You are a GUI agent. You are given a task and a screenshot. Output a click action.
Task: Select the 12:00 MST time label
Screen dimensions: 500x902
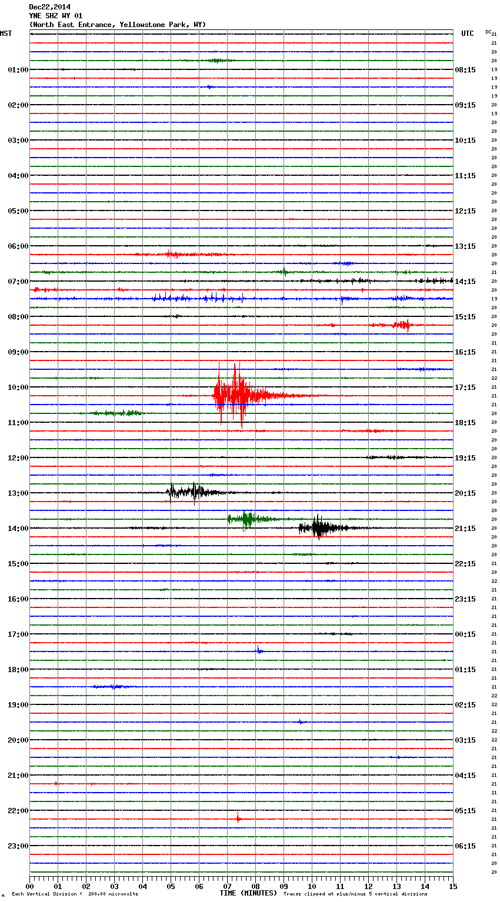(18, 458)
